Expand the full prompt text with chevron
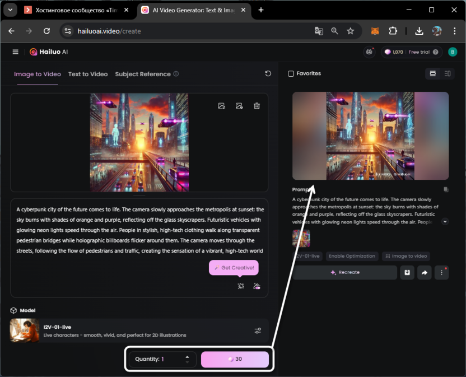The image size is (466, 377). [445, 222]
